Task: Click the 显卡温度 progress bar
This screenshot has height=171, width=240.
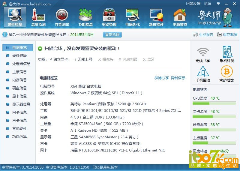Action: (x=214, y=117)
